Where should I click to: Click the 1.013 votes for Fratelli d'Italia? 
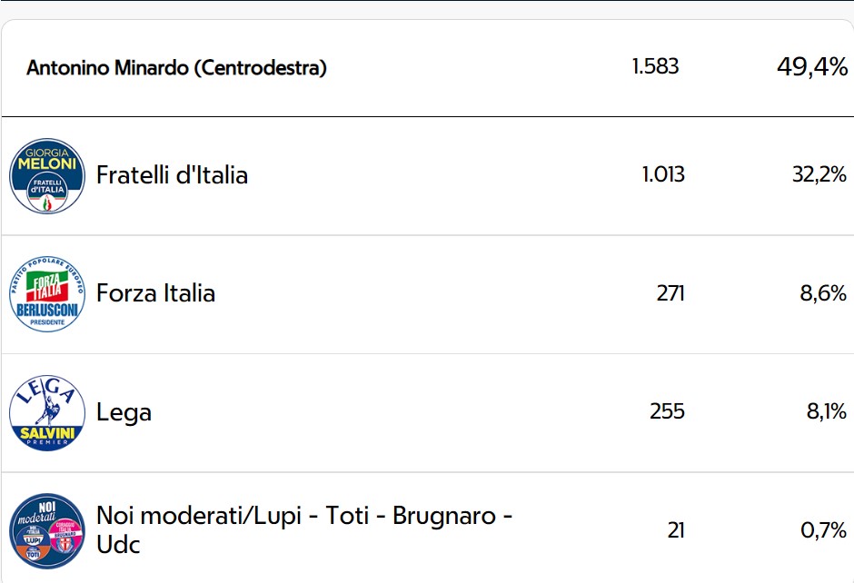click(x=663, y=174)
